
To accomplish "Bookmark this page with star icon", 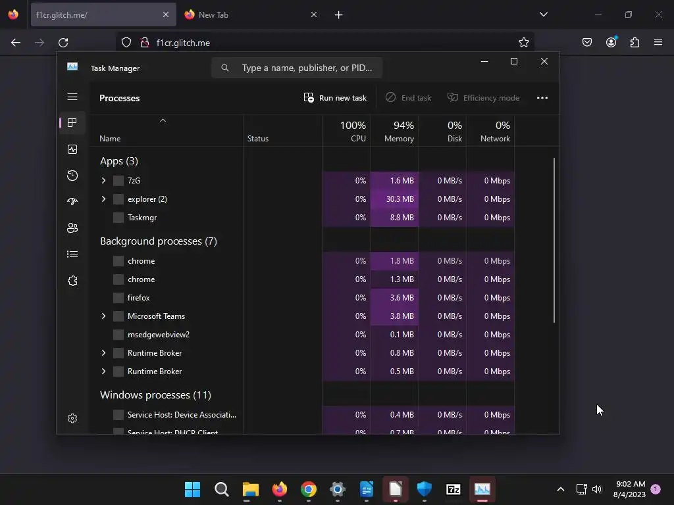I will tap(523, 43).
